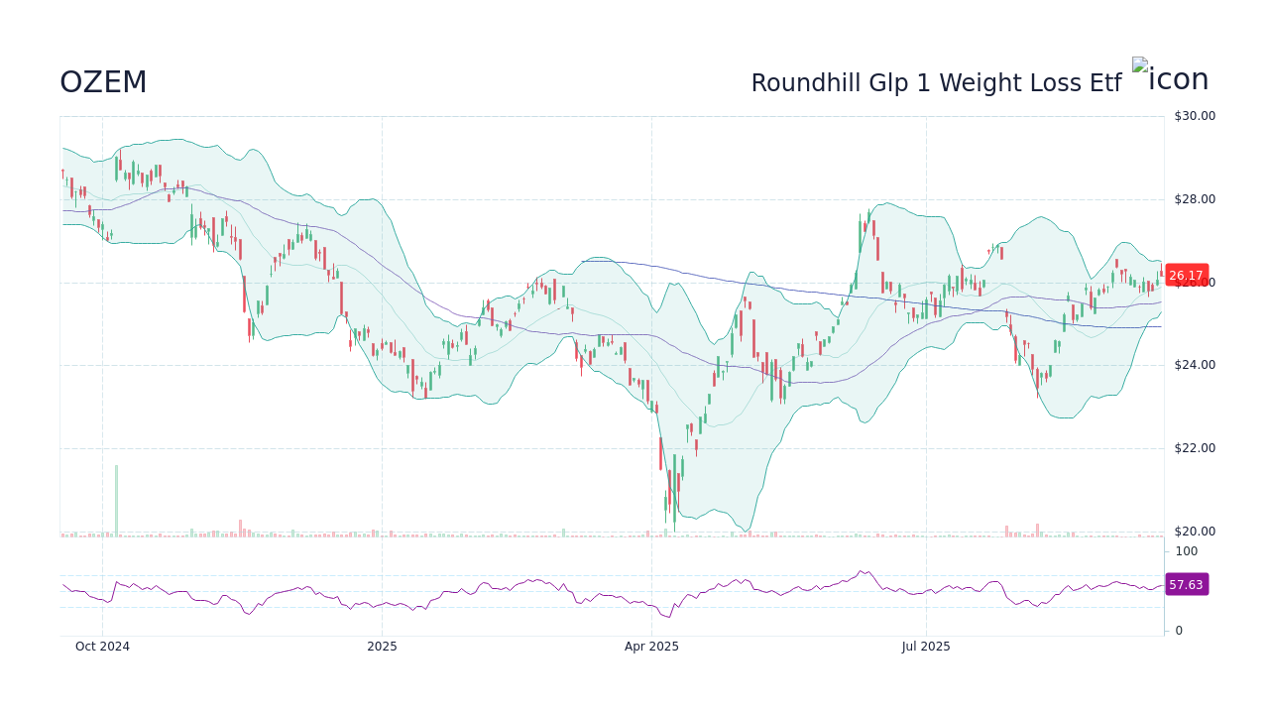This screenshot has height=714, width=1269.
Task: Click the Jul 2025 date axis label
Action: pyautogui.click(x=926, y=647)
